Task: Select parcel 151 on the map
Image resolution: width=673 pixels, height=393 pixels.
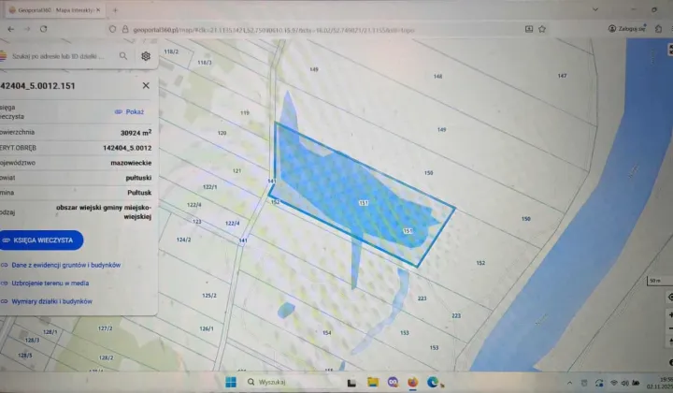Action: (x=363, y=202)
